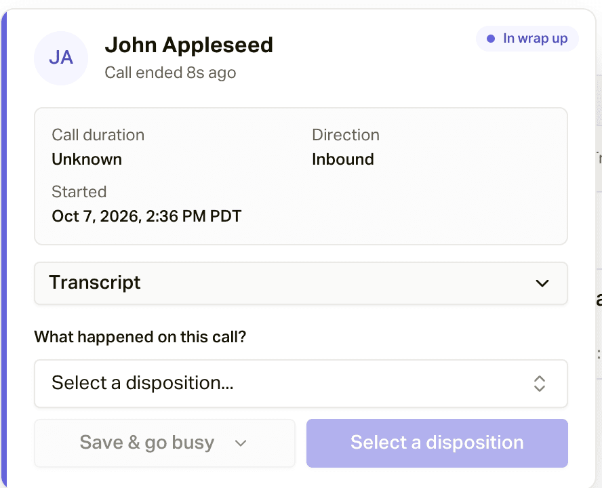Click the John Appleseed name
602x488 pixels.
coord(189,45)
